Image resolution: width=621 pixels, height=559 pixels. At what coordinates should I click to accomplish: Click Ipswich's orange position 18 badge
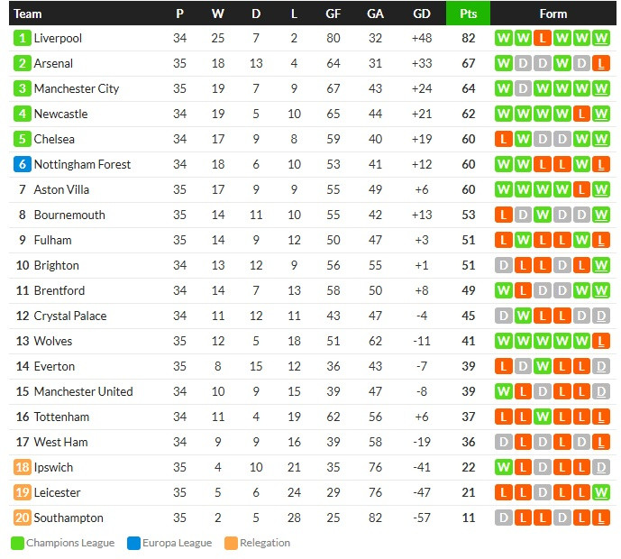23,467
